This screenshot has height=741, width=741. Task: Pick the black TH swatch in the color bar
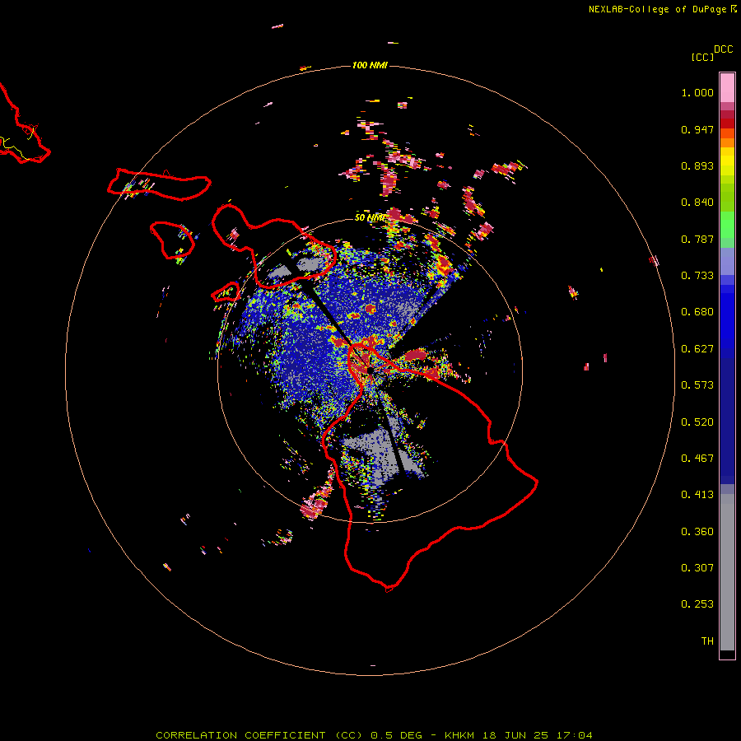727,654
